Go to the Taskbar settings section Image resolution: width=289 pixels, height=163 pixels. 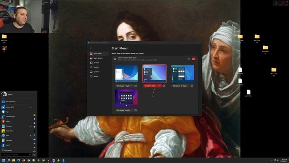click(x=98, y=62)
